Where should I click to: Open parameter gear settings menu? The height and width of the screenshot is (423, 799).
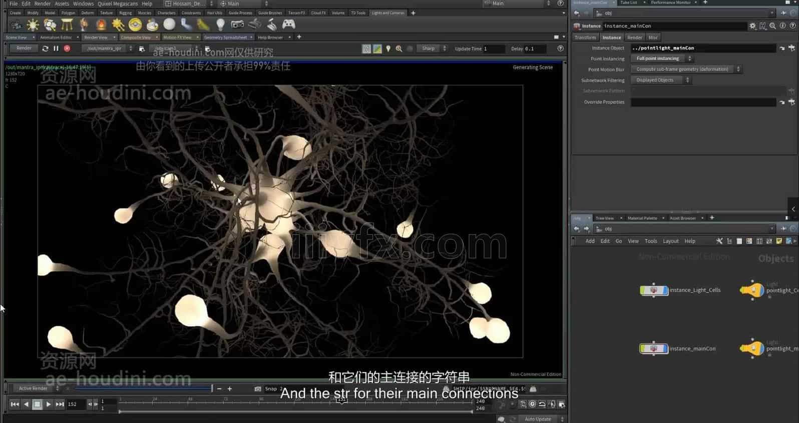[752, 26]
